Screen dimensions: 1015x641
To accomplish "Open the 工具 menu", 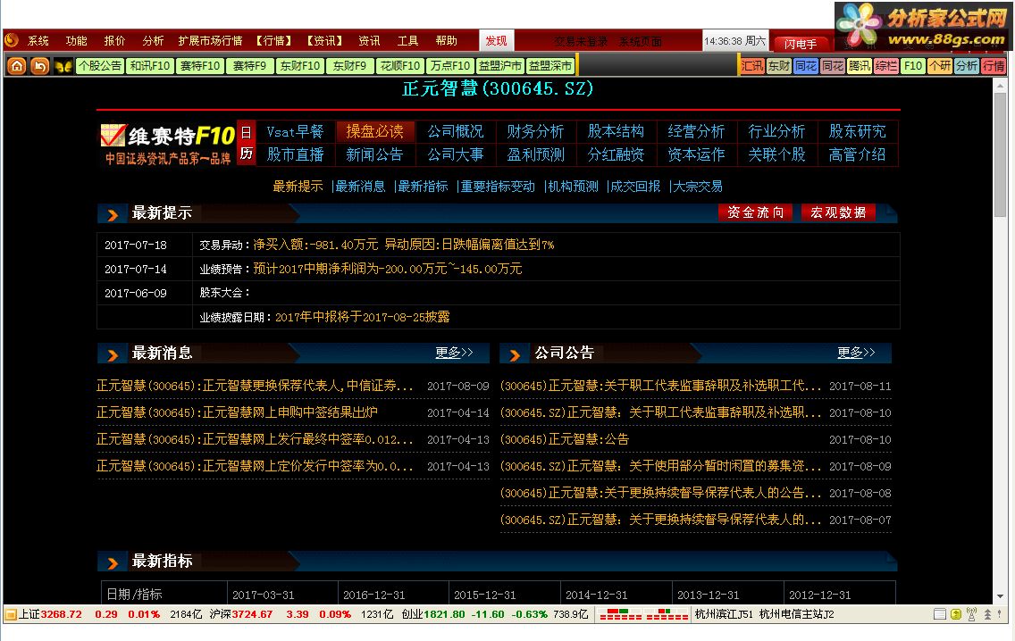I will tap(407, 41).
